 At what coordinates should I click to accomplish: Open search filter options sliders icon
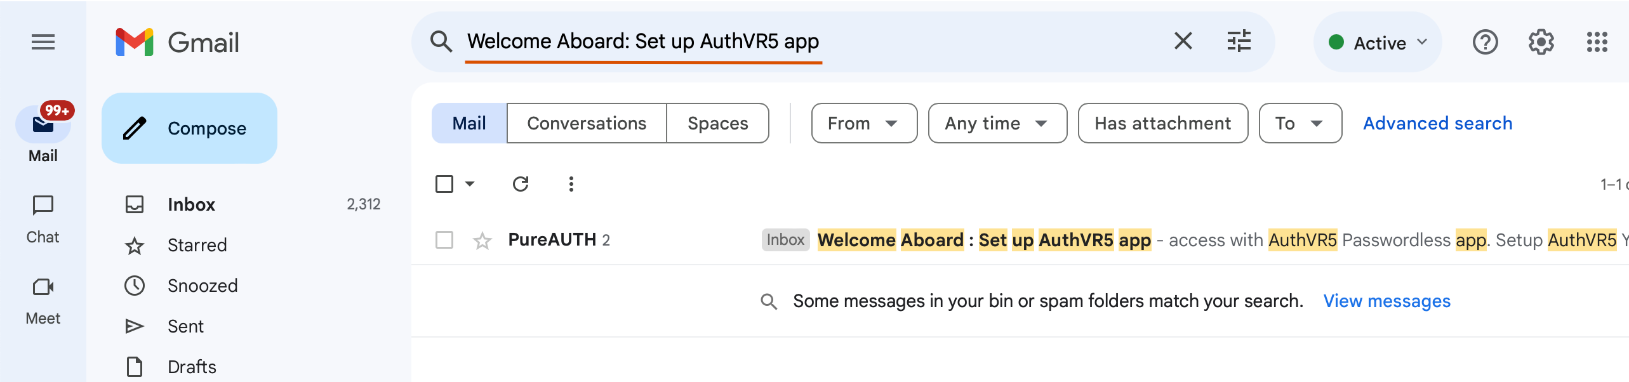[1238, 41]
